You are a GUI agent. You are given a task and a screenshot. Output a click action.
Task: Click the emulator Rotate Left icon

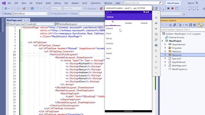[x=156, y=34]
